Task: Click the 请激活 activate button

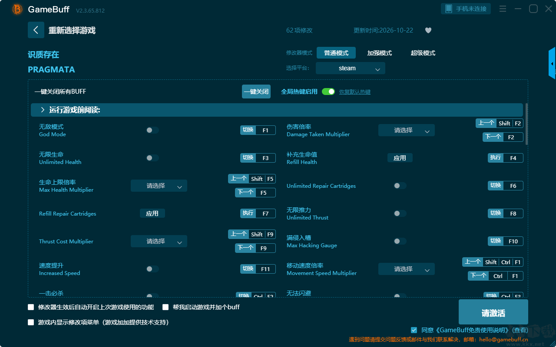Action: click(493, 312)
